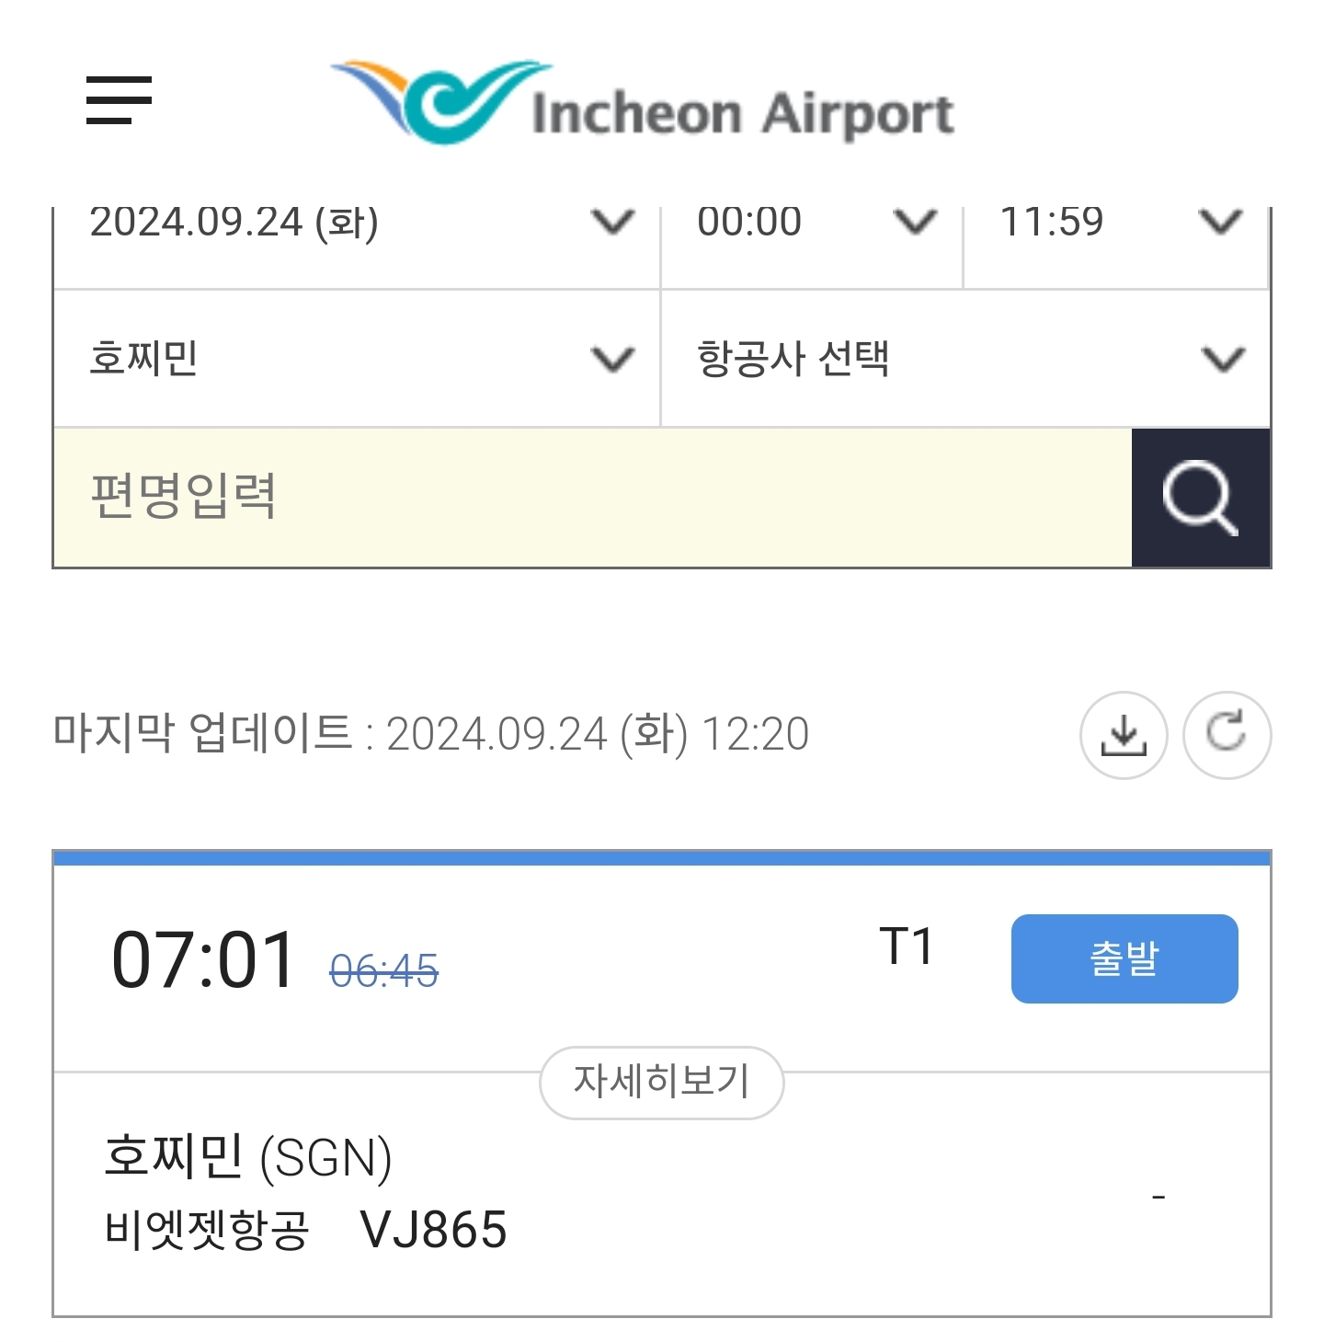The height and width of the screenshot is (1342, 1324).
Task: Click the 자세히보기 details button
Action: [661, 1082]
